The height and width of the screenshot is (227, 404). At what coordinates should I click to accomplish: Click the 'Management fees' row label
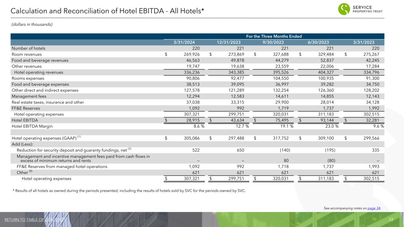tap(29, 96)
